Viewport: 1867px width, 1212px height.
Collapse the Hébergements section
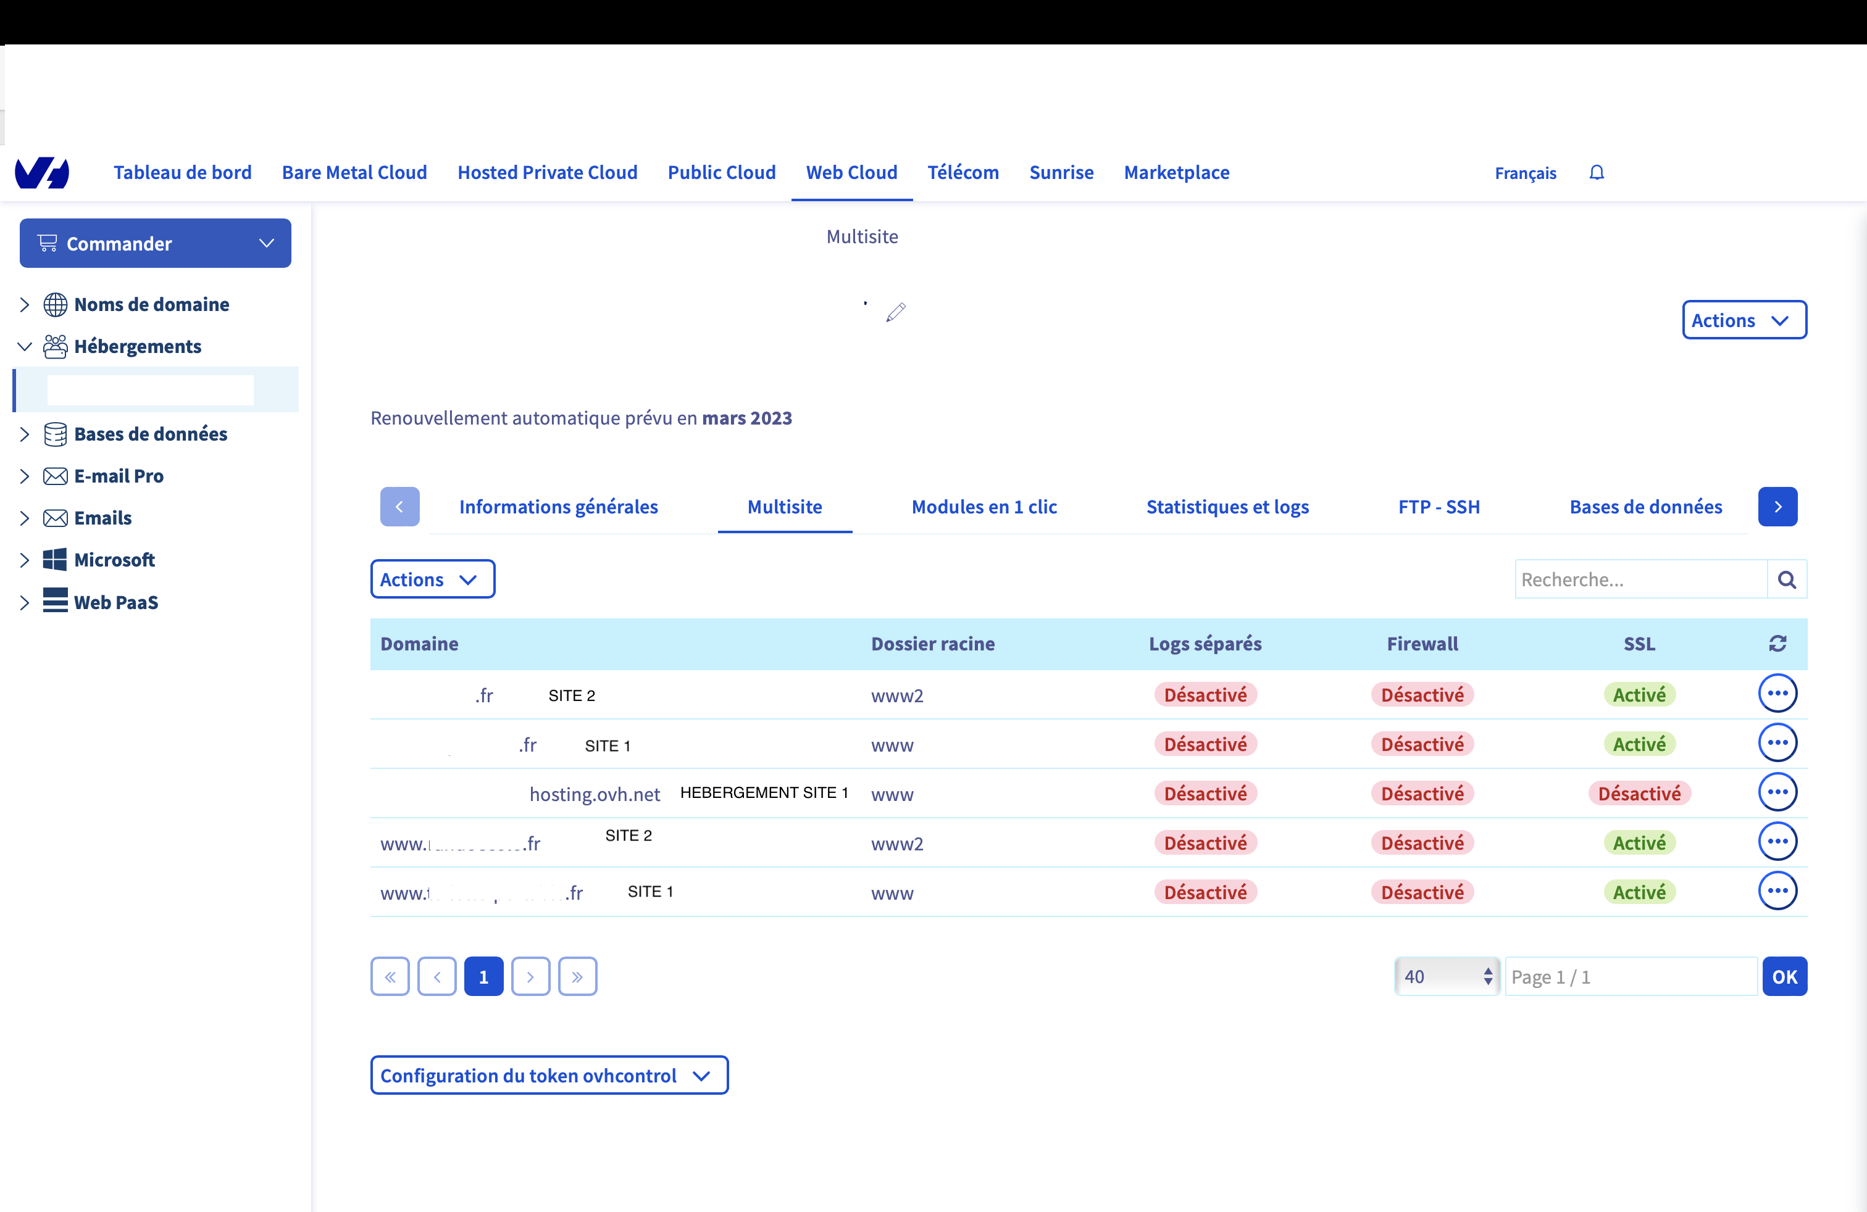pyautogui.click(x=24, y=347)
